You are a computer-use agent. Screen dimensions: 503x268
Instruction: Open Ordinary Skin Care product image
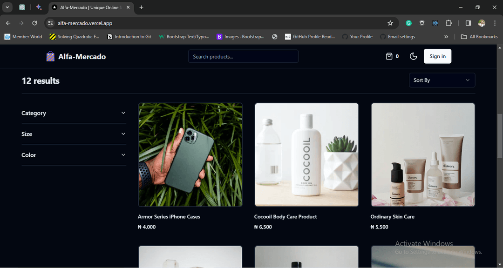tap(423, 155)
